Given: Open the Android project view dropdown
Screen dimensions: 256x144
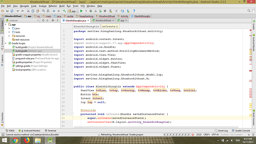Looking at the screenshot, I should 22,20.
